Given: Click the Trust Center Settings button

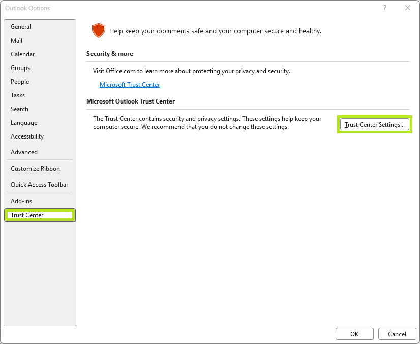Looking at the screenshot, I should [375, 124].
